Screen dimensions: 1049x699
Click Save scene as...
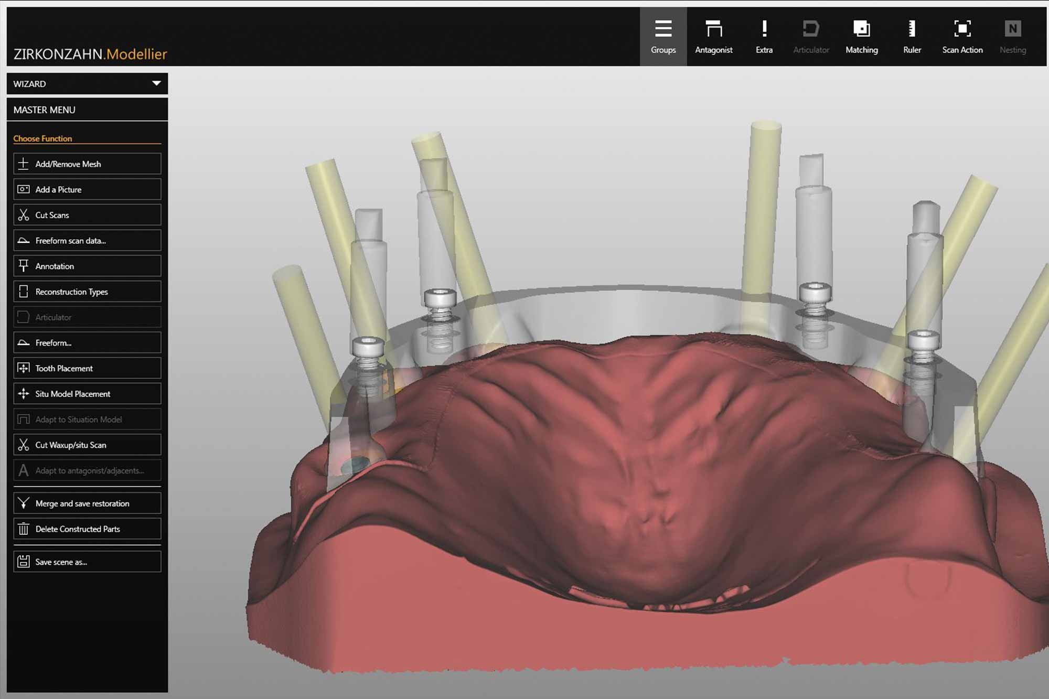[87, 562]
